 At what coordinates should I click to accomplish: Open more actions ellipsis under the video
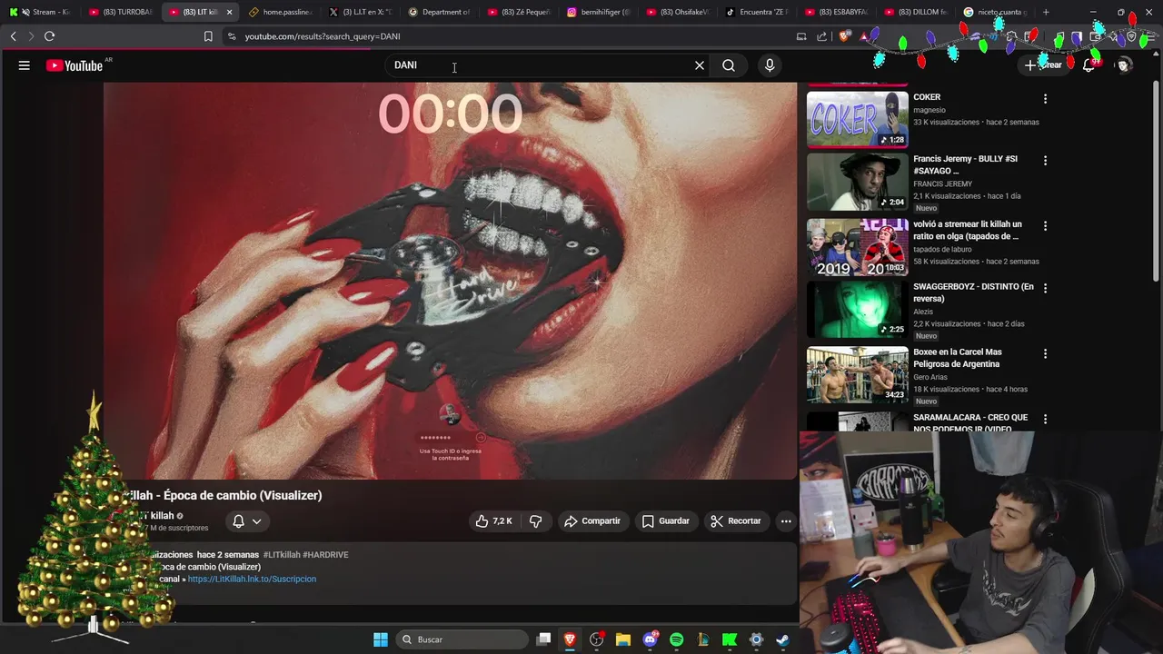[786, 521]
